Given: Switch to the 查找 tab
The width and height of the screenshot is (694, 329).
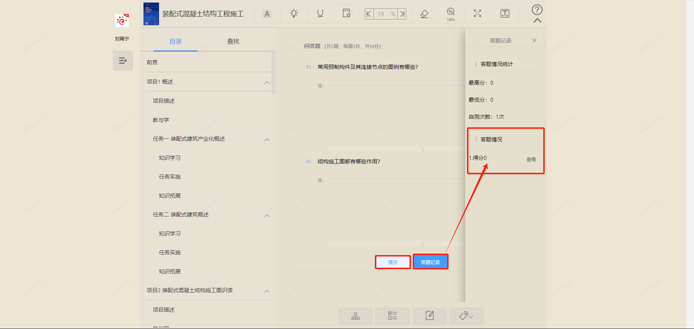Looking at the screenshot, I should tap(233, 41).
